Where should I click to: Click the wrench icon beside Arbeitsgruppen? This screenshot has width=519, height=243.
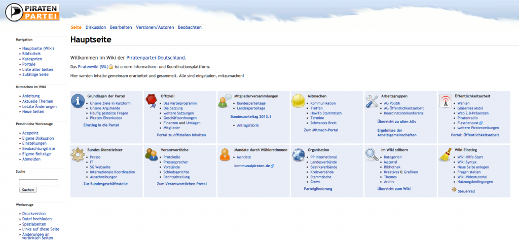[x=372, y=100]
